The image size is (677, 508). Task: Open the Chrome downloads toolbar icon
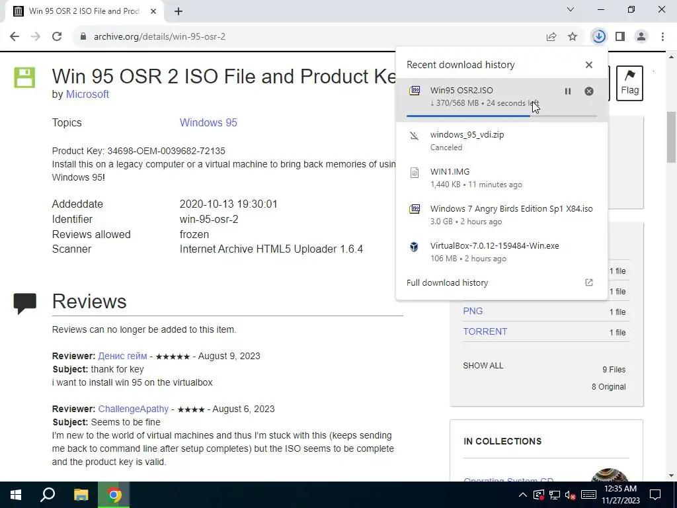coord(599,37)
